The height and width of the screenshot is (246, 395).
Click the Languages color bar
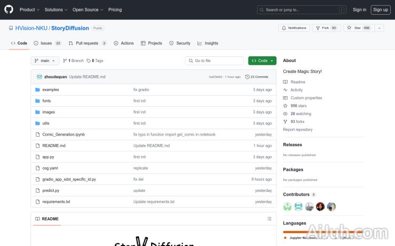click(x=316, y=232)
